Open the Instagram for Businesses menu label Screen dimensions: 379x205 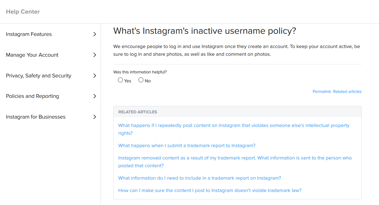point(36,117)
